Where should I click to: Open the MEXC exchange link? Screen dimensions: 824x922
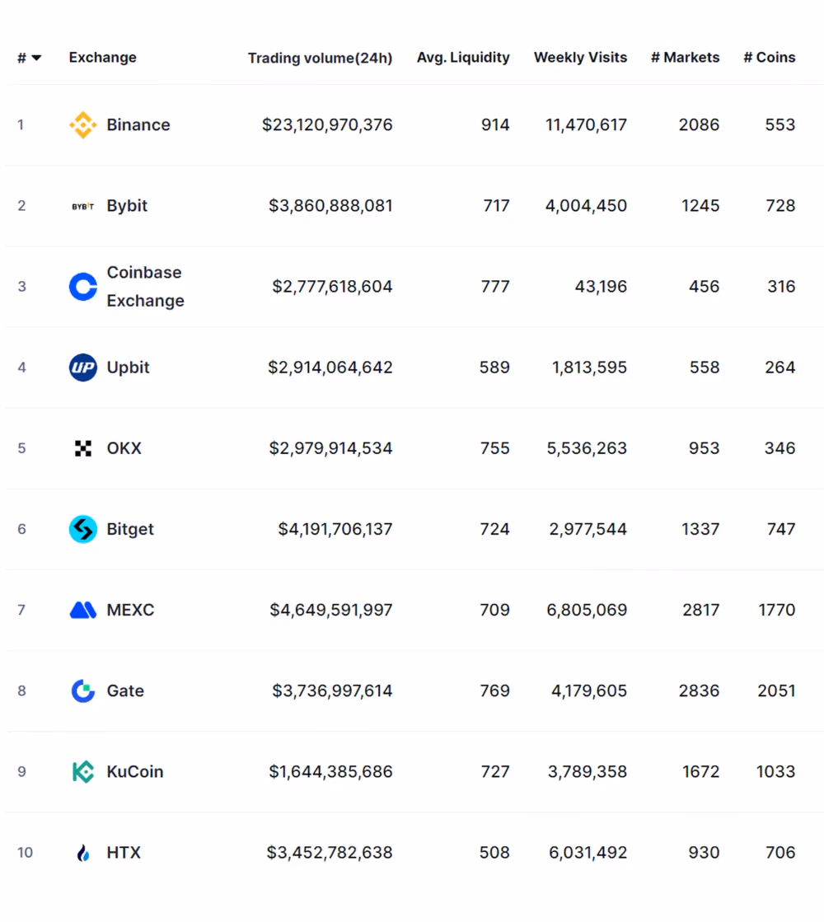click(x=130, y=610)
